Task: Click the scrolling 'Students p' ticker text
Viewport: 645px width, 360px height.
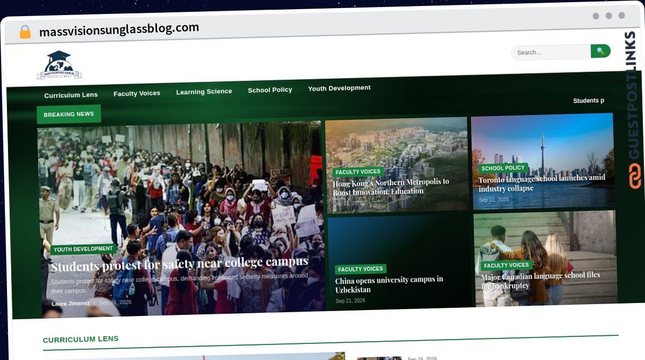Action: (589, 101)
